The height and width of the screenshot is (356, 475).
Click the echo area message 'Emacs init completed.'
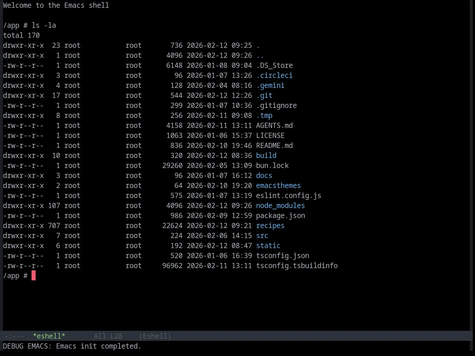point(99,346)
